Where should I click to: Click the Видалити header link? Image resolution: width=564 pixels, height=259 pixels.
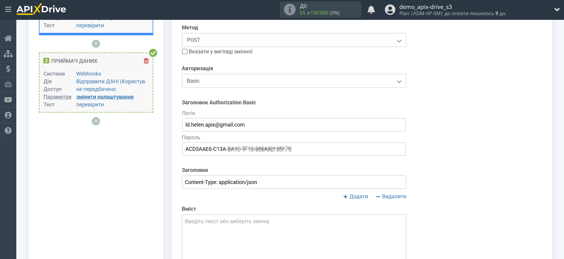pyautogui.click(x=391, y=196)
